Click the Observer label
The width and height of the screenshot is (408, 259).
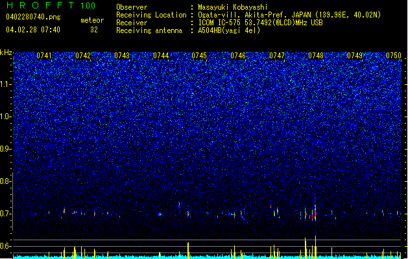point(132,7)
